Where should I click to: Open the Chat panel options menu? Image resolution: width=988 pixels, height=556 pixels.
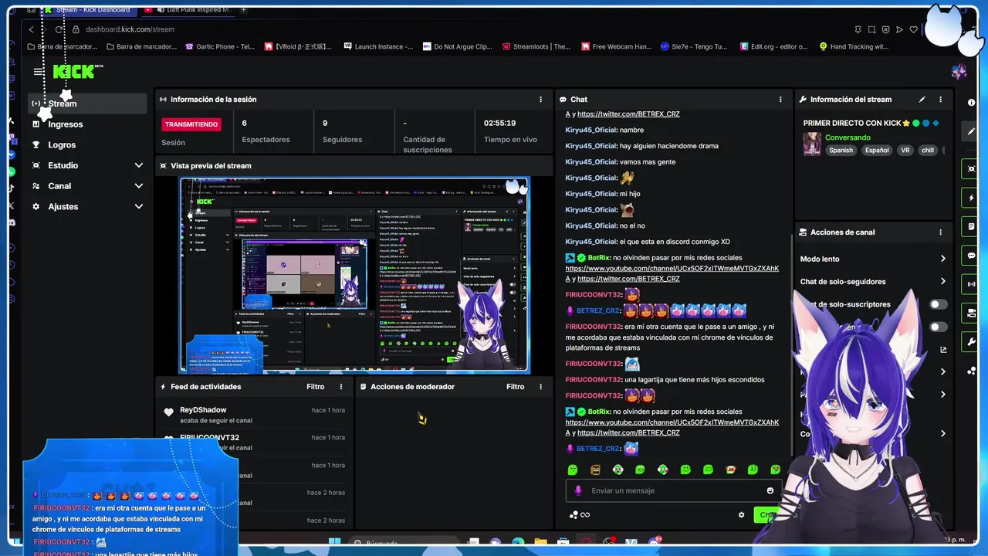780,100
